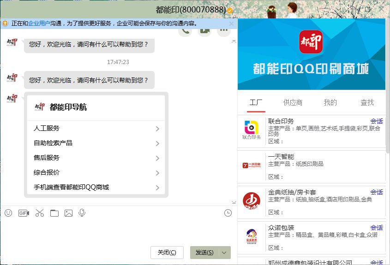Select the scissors screenshot tool
Viewport: 390px width, 265px height.
point(40,213)
